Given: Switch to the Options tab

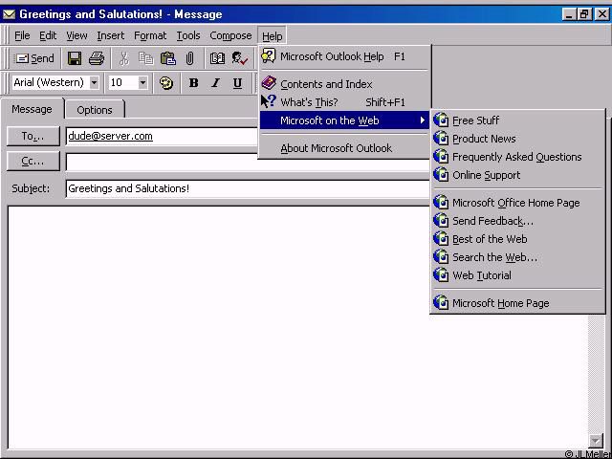Looking at the screenshot, I should 95,110.
